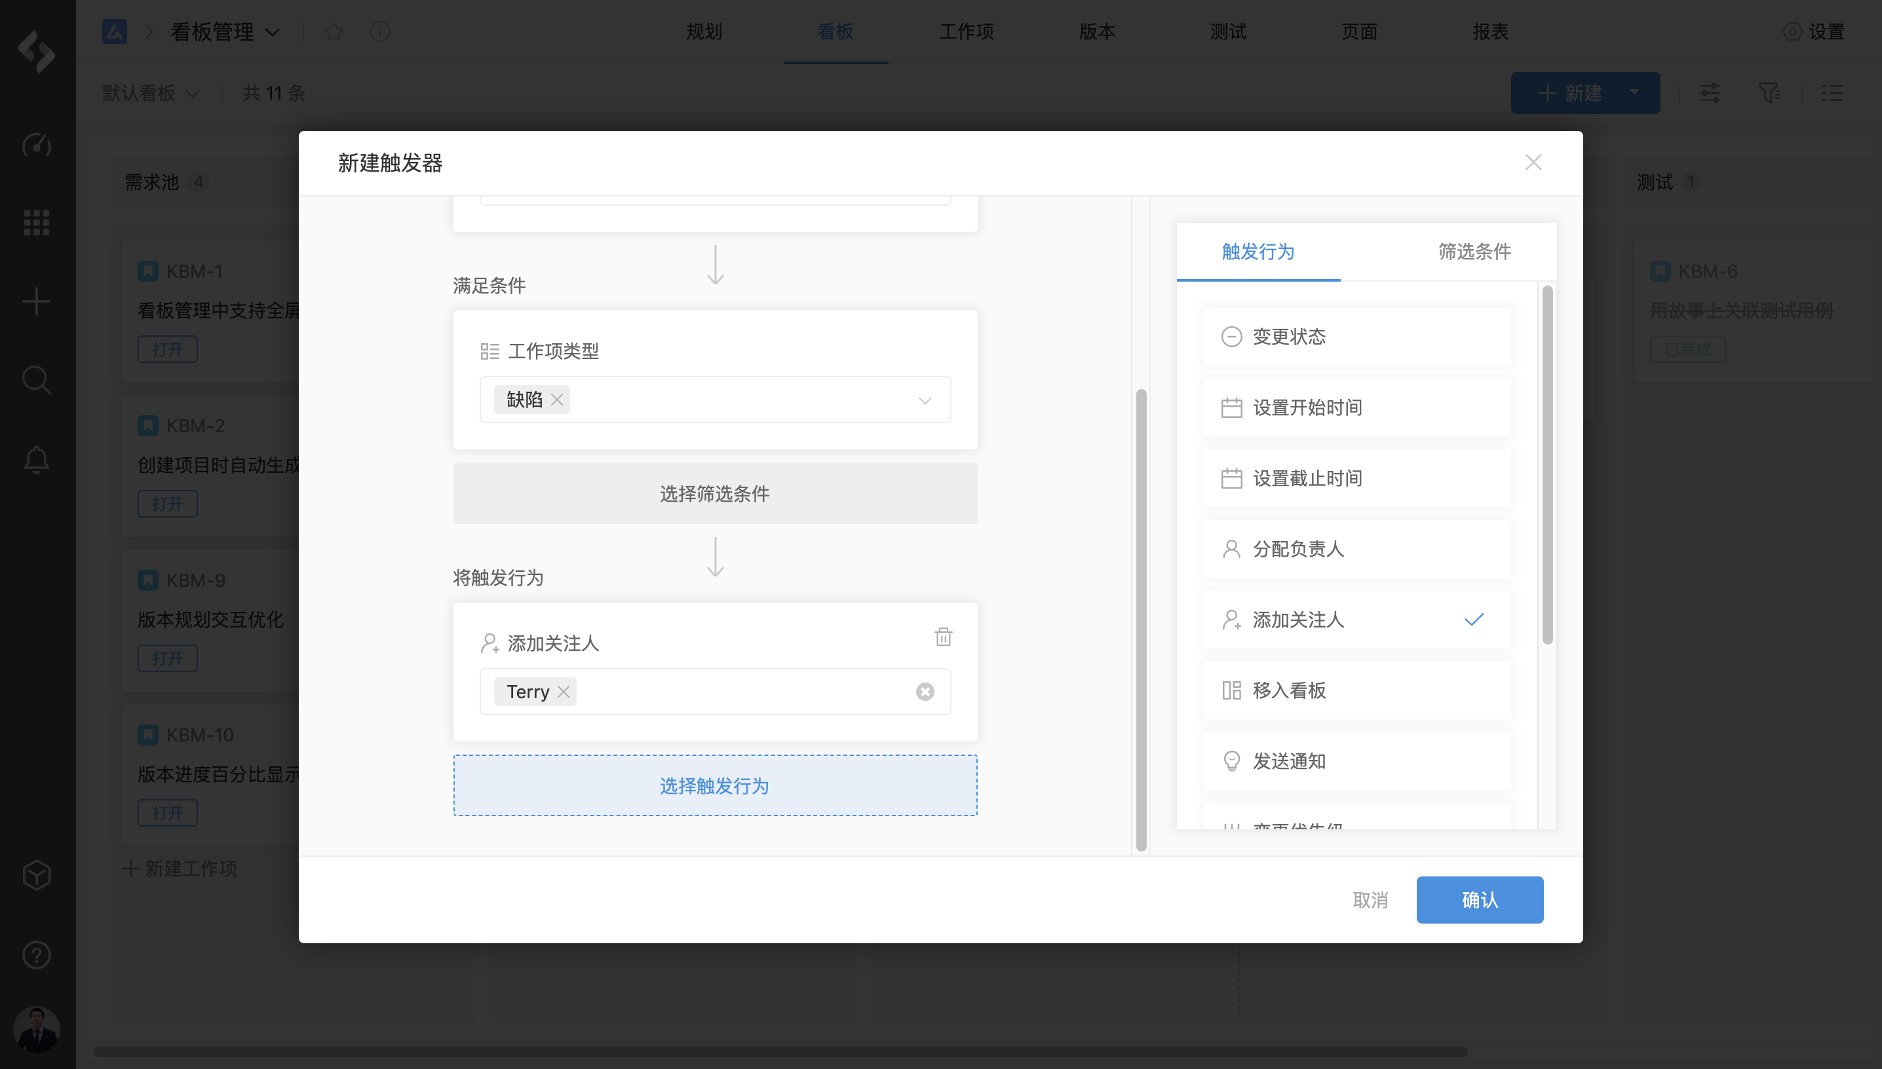
Task: Delete the 添加关注人 action with trash icon
Action: click(943, 637)
